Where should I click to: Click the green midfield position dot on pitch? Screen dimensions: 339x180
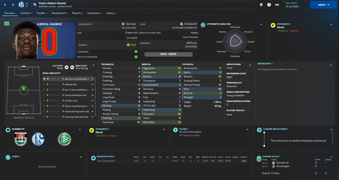24,88
